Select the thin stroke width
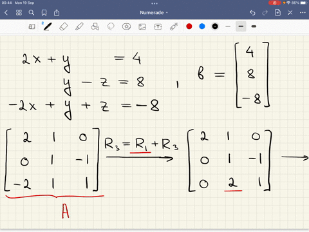 click(228, 26)
